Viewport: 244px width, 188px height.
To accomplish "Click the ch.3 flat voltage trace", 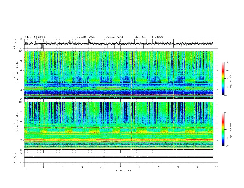I will tap(119, 157).
